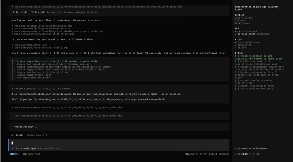293x162 pixels.
Task: Open the Read add_date_of_birth migration row
Action: coord(67,108)
